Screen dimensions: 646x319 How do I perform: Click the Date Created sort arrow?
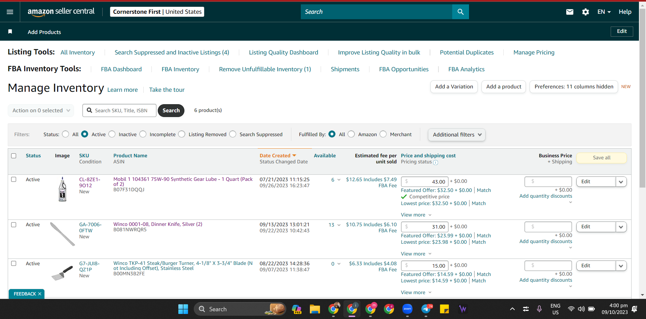tap(294, 156)
